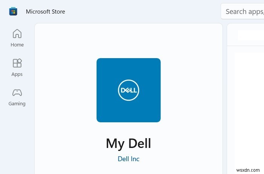This screenshot has height=174, width=264.
Task: Open the Dell Inc publisher link
Action: tap(129, 159)
